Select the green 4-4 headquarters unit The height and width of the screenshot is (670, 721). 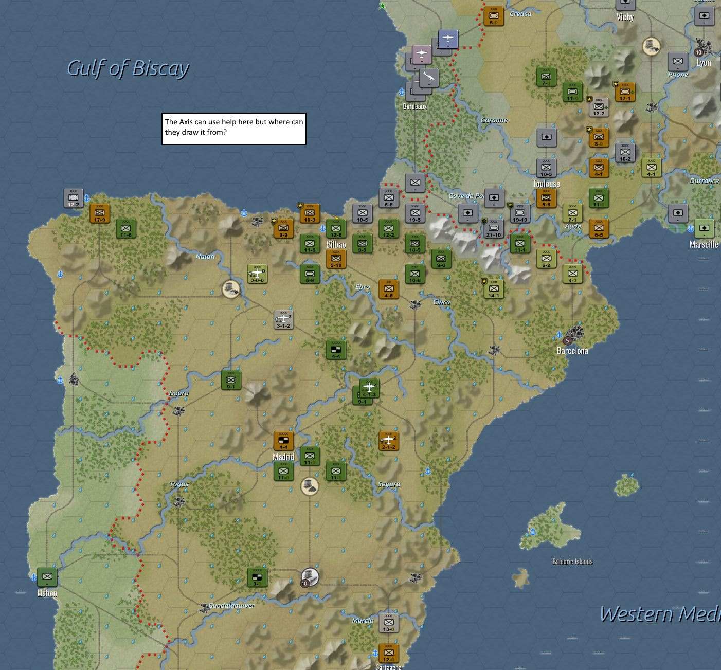336,350
